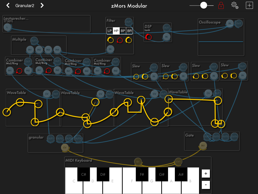Select the LP filter mode
The image size is (258, 194).
point(110,31)
